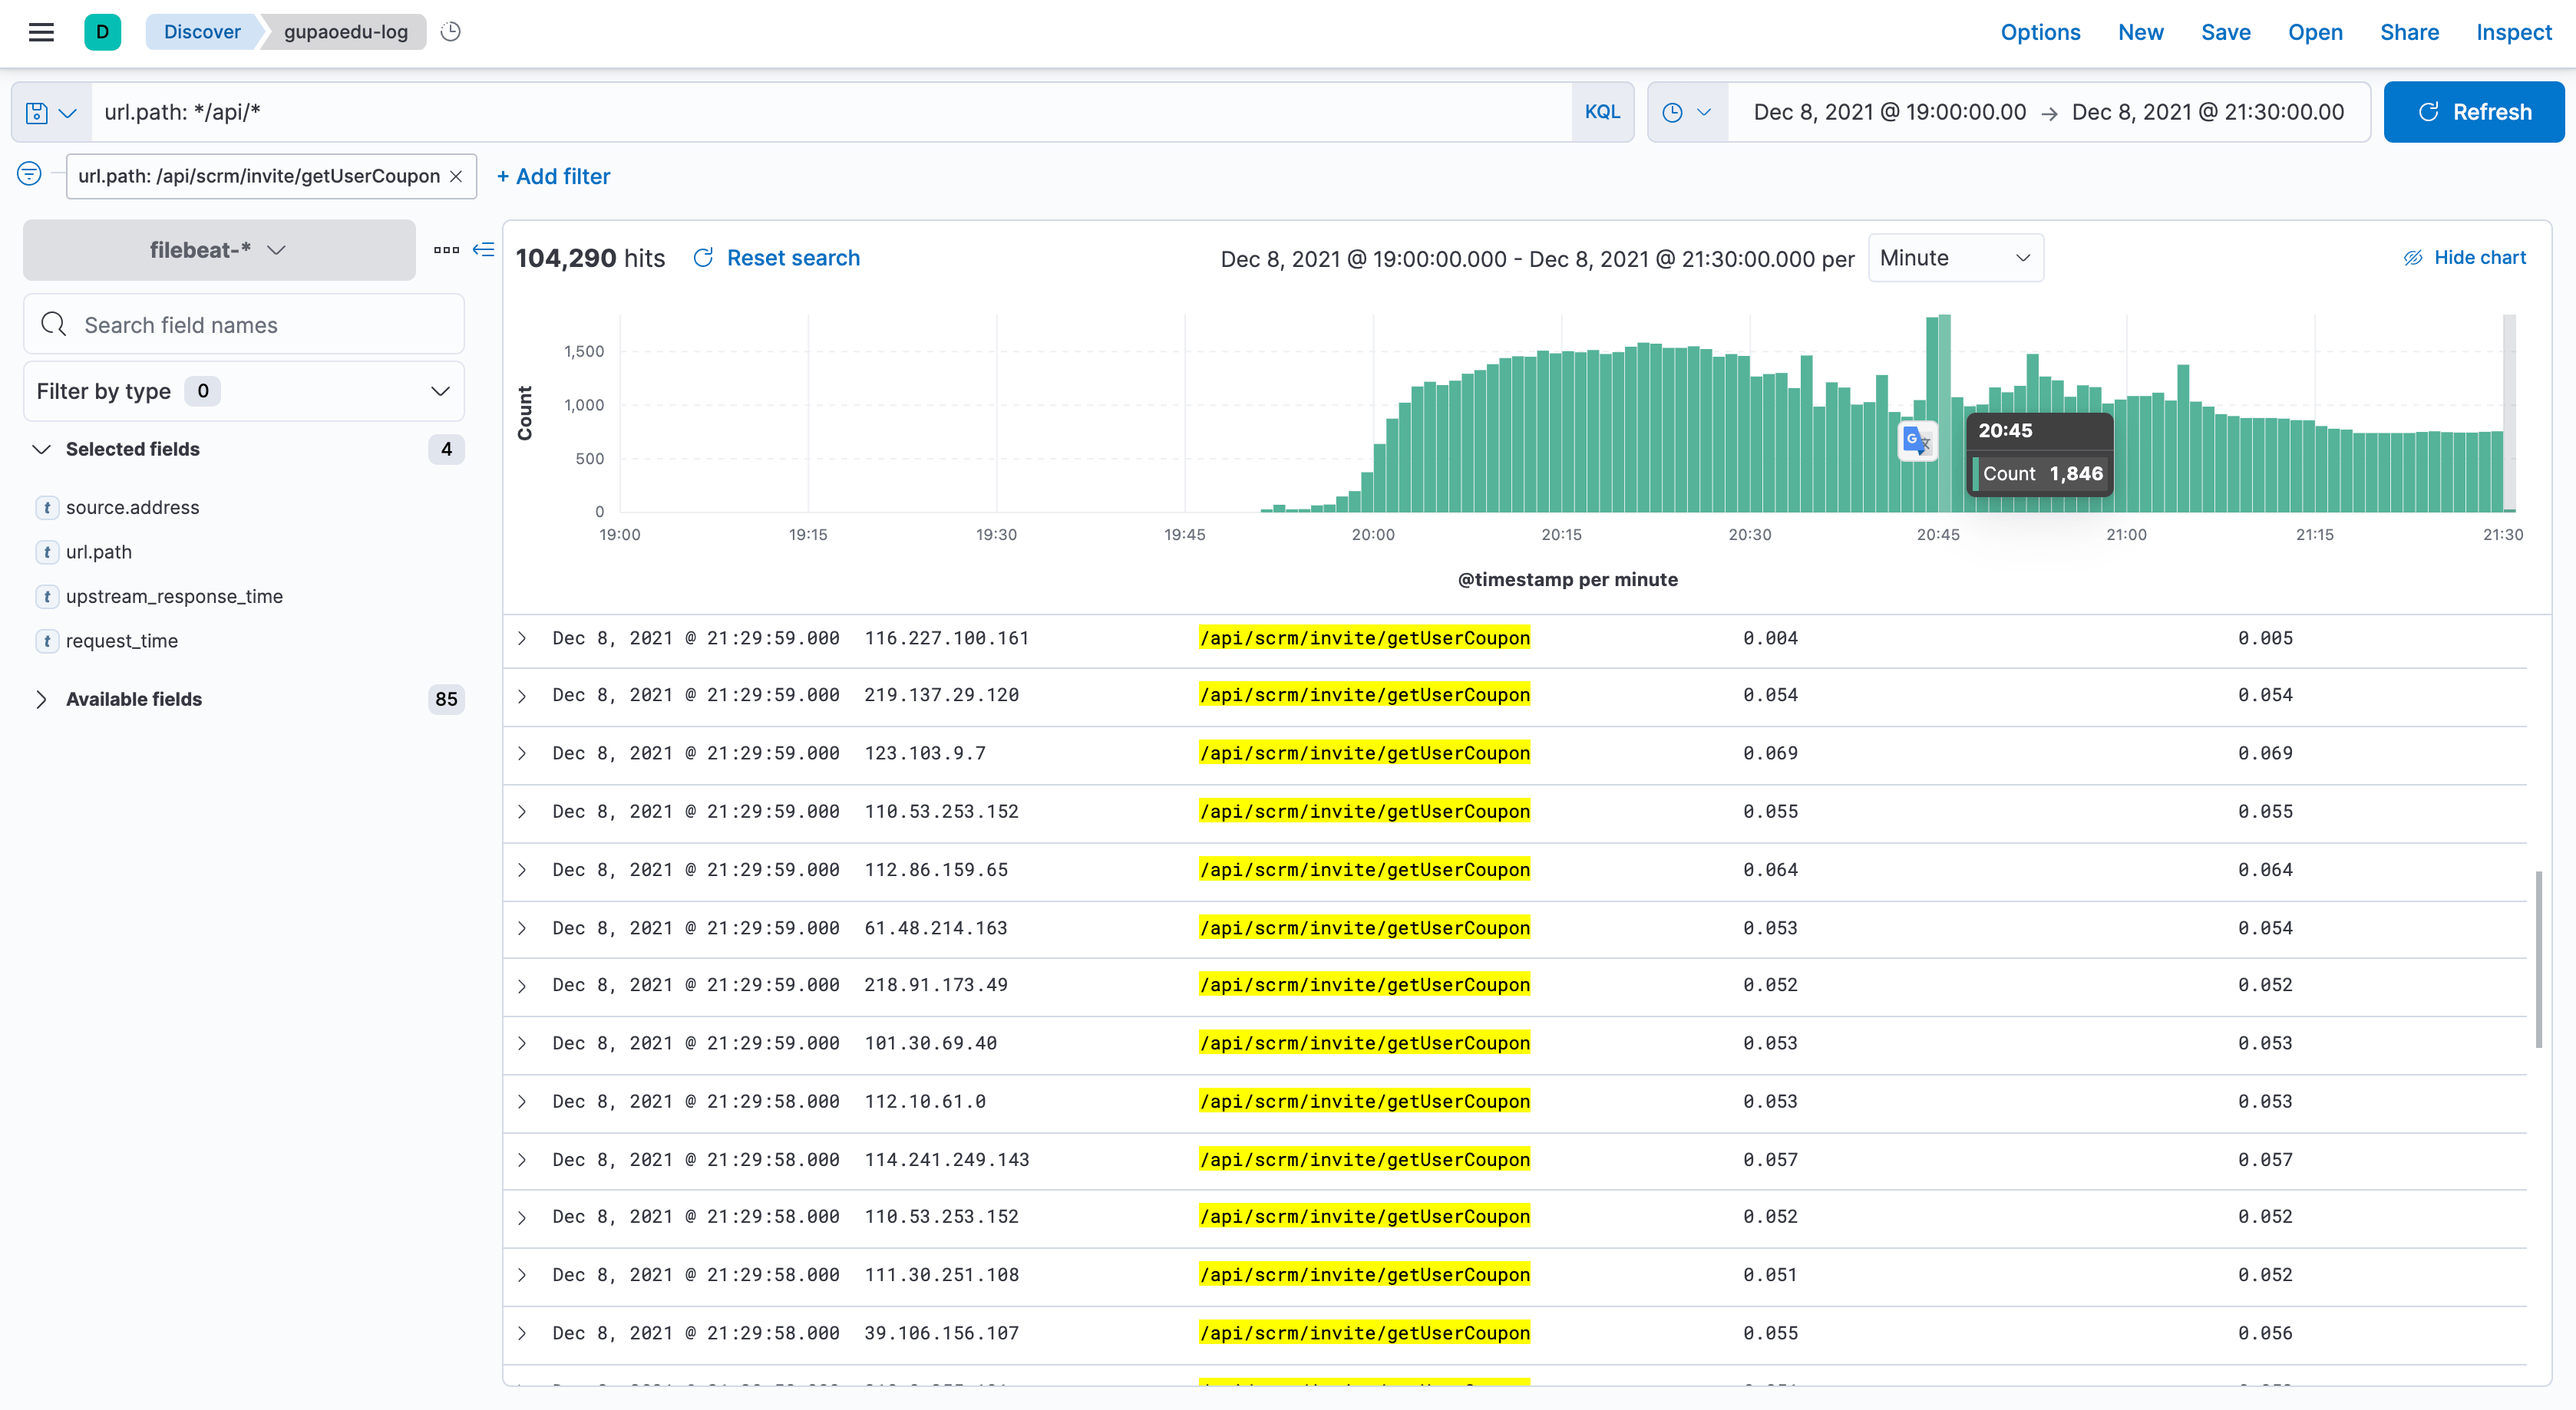Click the start date Dec 8 19:00:00.00

(x=1889, y=113)
